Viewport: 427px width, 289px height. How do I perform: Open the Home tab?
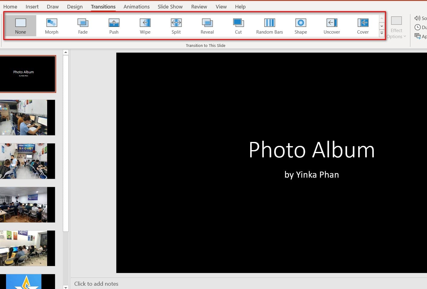10,7
